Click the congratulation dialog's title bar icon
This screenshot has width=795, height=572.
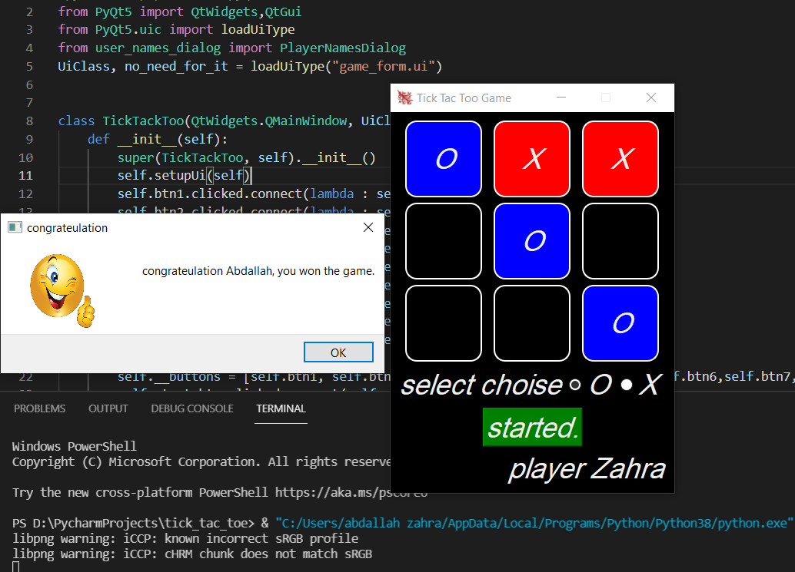click(14, 227)
